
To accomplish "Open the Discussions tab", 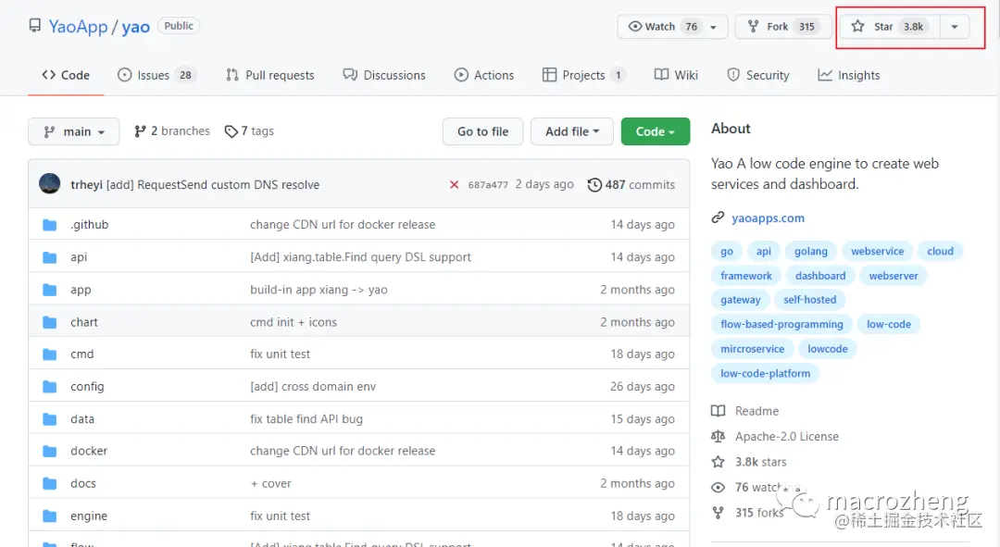I will coord(384,75).
